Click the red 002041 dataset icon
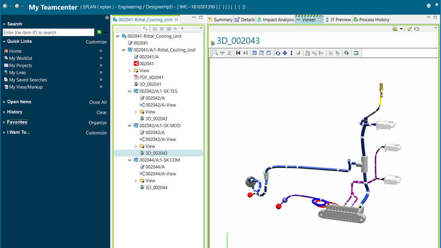The height and width of the screenshot is (248, 441). tap(136, 64)
